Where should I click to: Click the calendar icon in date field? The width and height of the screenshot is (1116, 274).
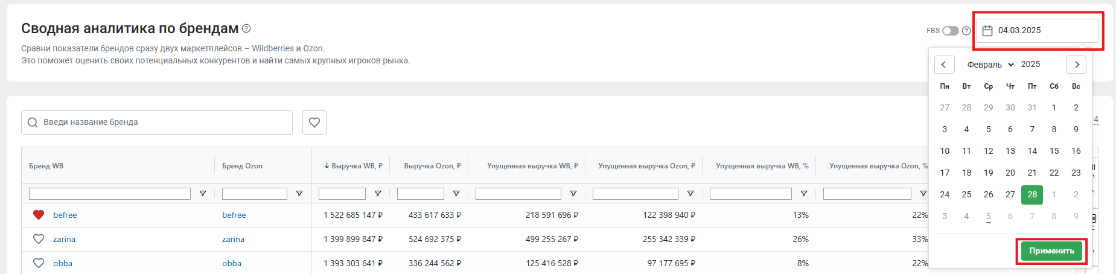pyautogui.click(x=987, y=31)
